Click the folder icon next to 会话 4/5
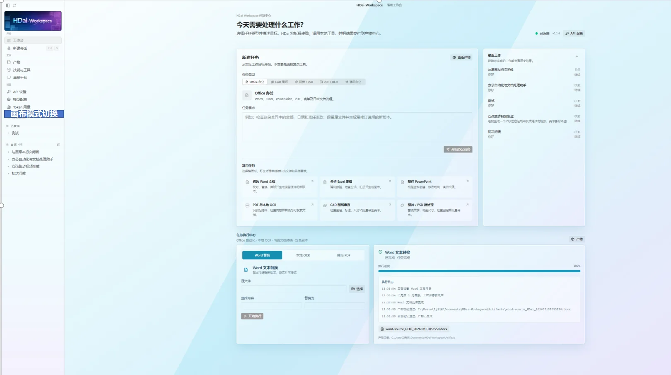 tap(58, 145)
